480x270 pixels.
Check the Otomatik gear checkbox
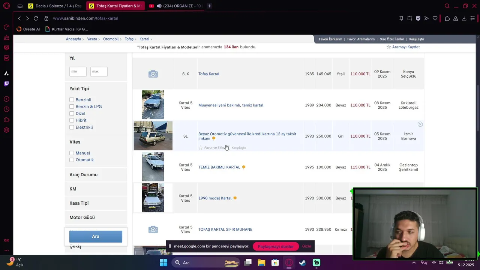click(x=72, y=160)
